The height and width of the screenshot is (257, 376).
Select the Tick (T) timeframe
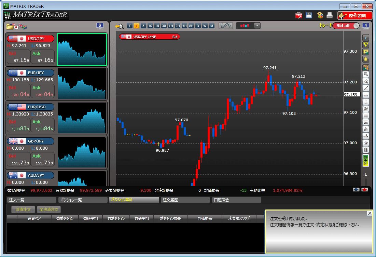[x=130, y=26]
